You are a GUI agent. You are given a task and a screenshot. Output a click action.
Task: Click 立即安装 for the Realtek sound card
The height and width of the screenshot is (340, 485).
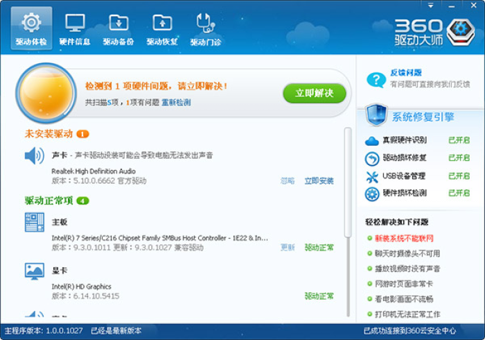coord(319,181)
